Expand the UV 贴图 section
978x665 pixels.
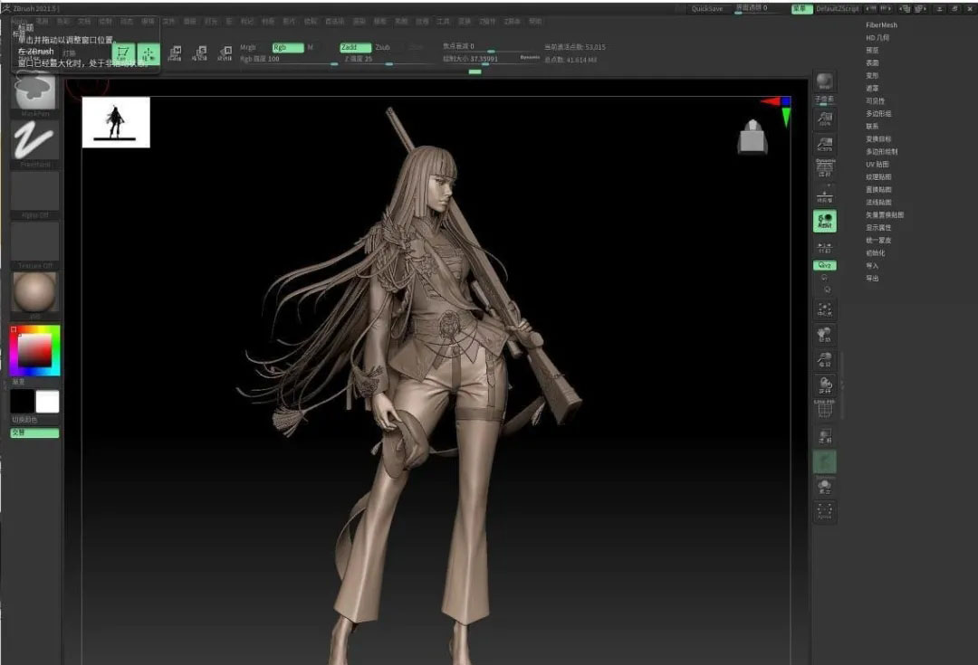tap(877, 165)
